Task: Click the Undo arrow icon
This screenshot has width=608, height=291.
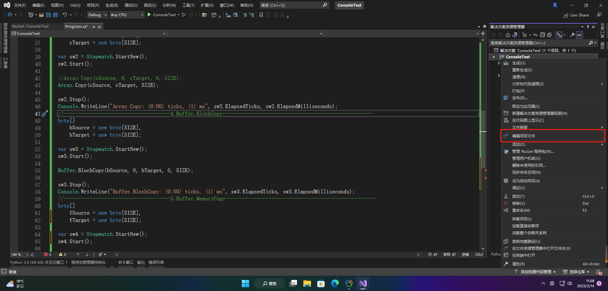Action: tap(65, 15)
